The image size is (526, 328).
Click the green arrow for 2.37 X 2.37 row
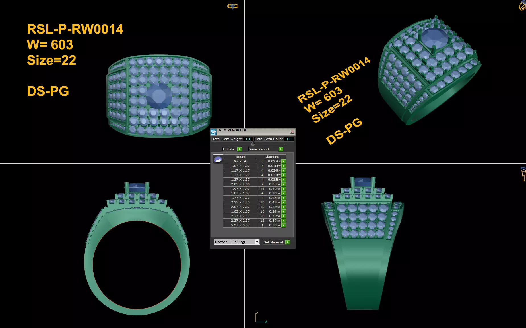coord(284,221)
